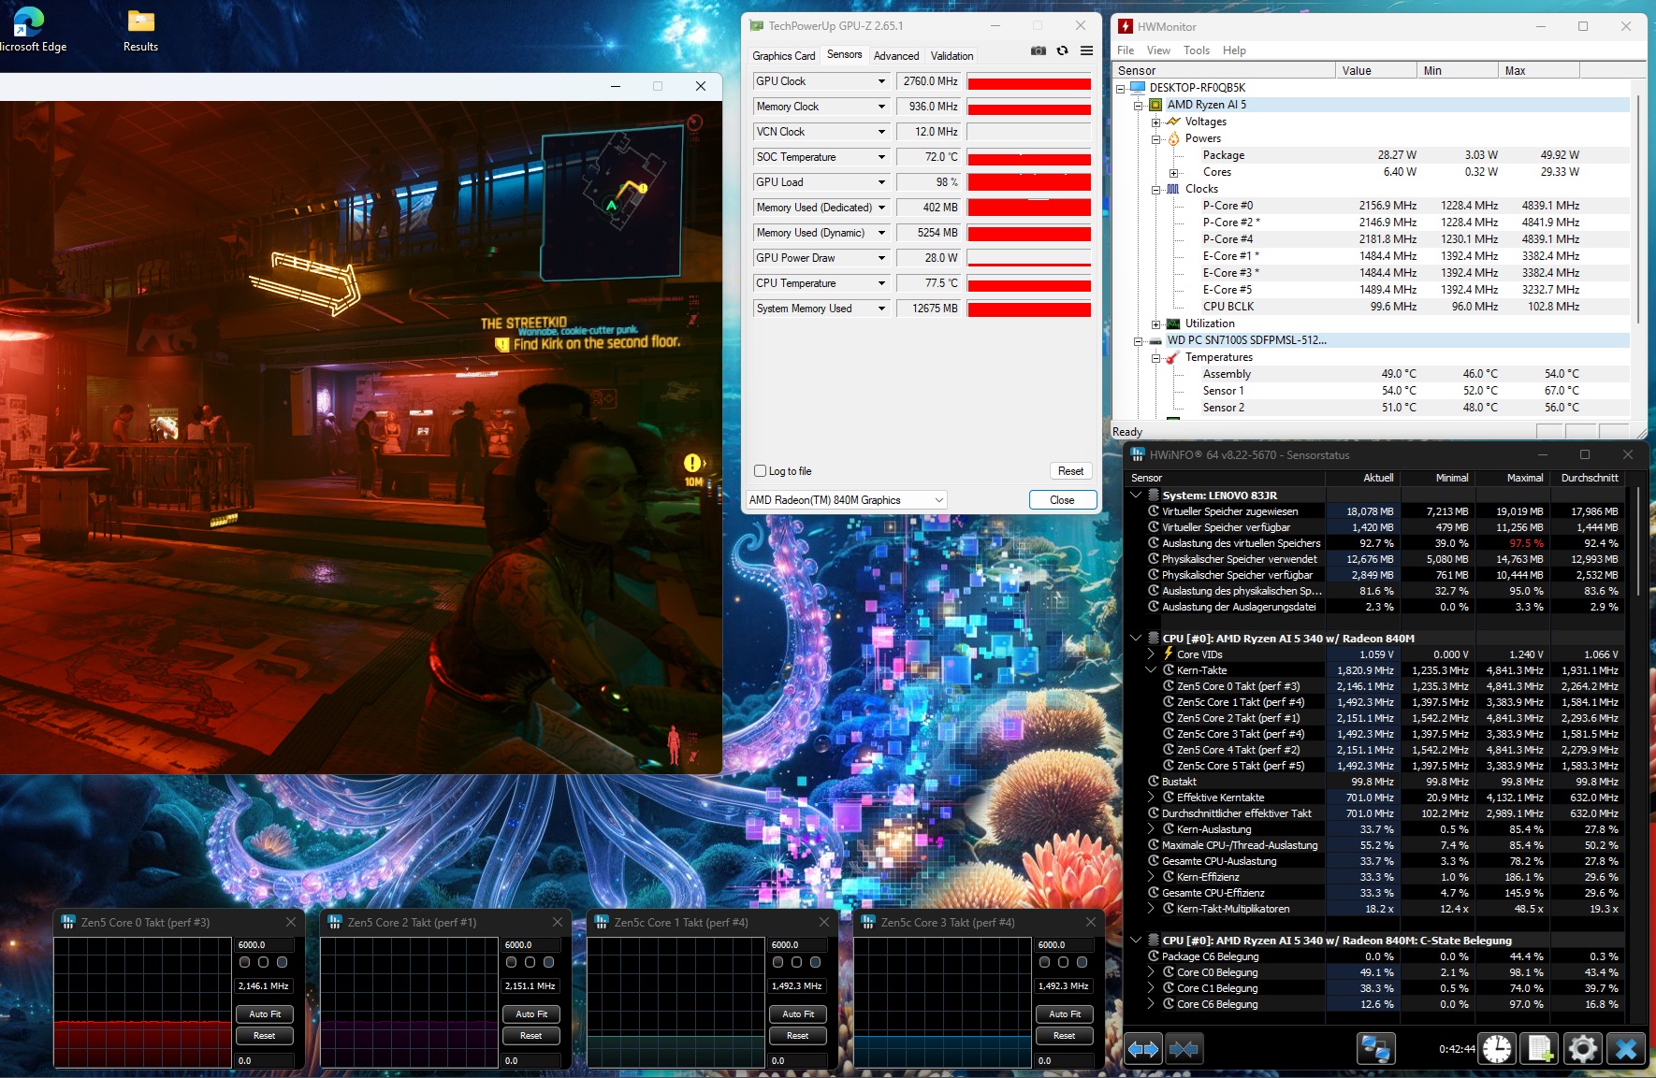1656x1078 pixels.
Task: Click the Reset button in GPU-Z
Action: point(1070,471)
